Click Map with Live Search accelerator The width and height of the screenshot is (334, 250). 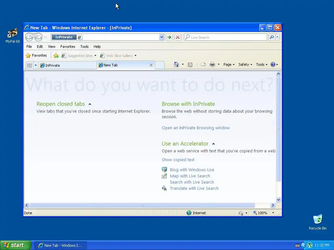[190, 176]
